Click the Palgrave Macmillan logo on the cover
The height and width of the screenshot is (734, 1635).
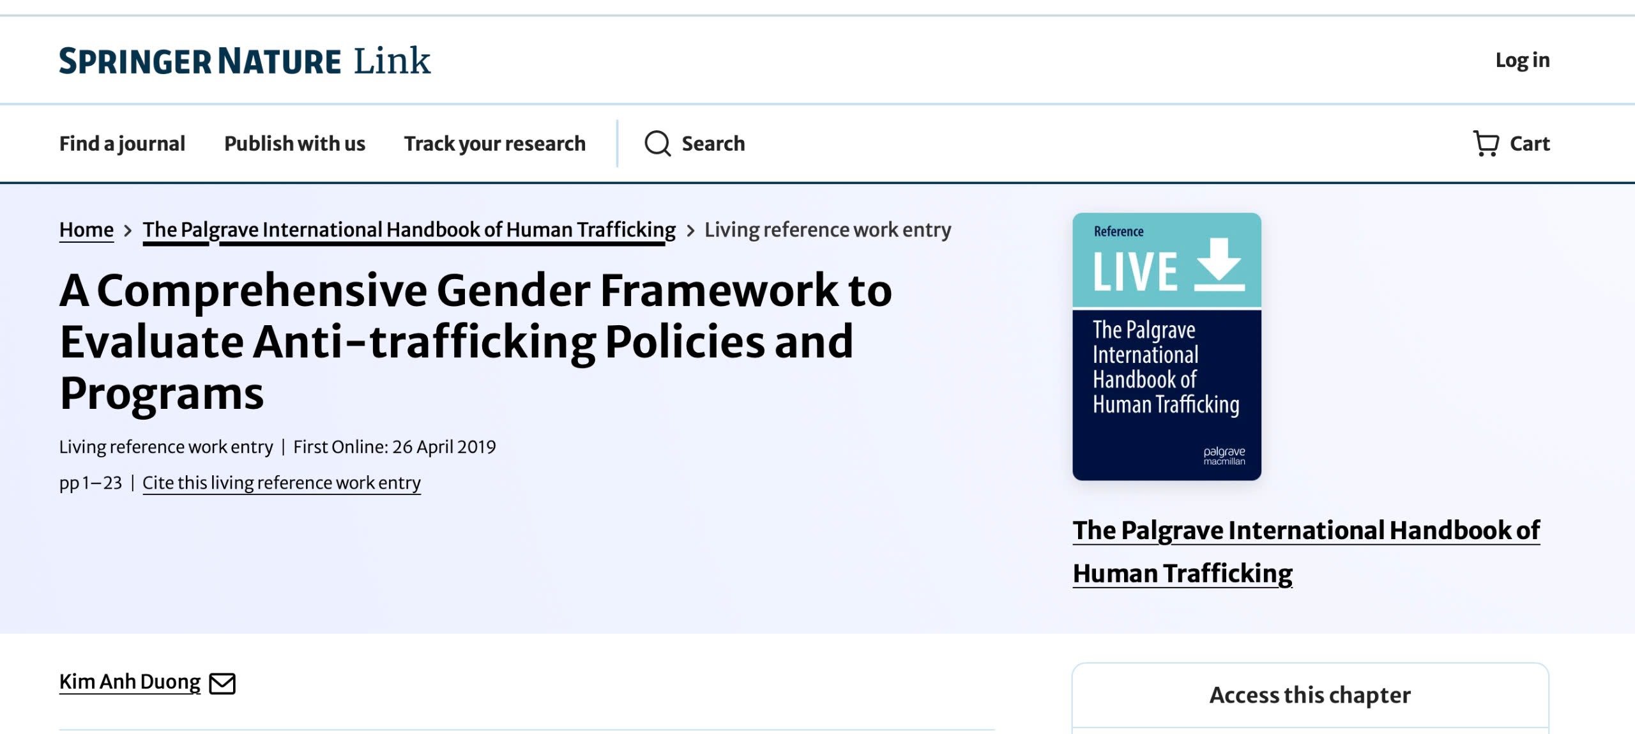1224,455
